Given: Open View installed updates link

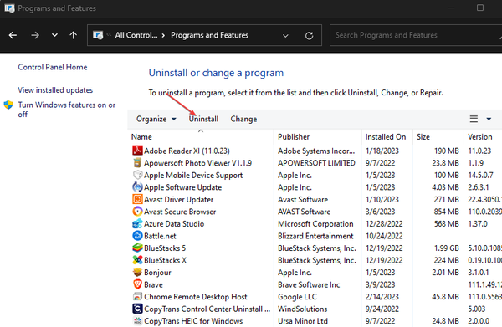Looking at the screenshot, I should 55,90.
